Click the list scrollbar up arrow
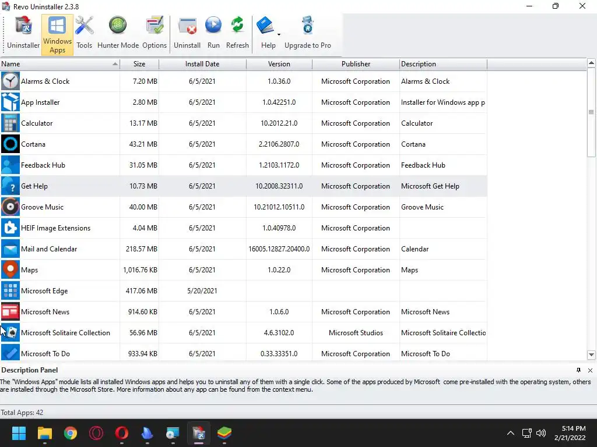Viewport: 597px width, 447px height. (591, 63)
